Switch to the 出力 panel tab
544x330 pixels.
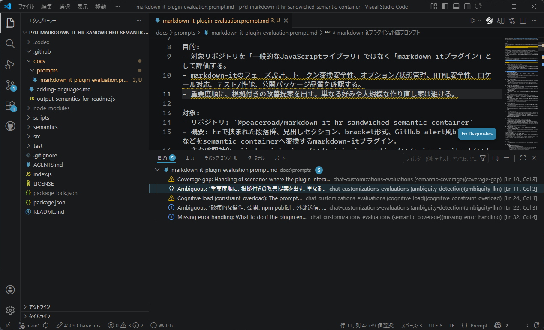(189, 158)
